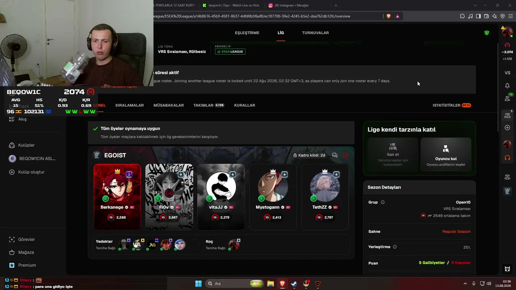Click the ESEA LEAGUE subscription badge

(230, 52)
